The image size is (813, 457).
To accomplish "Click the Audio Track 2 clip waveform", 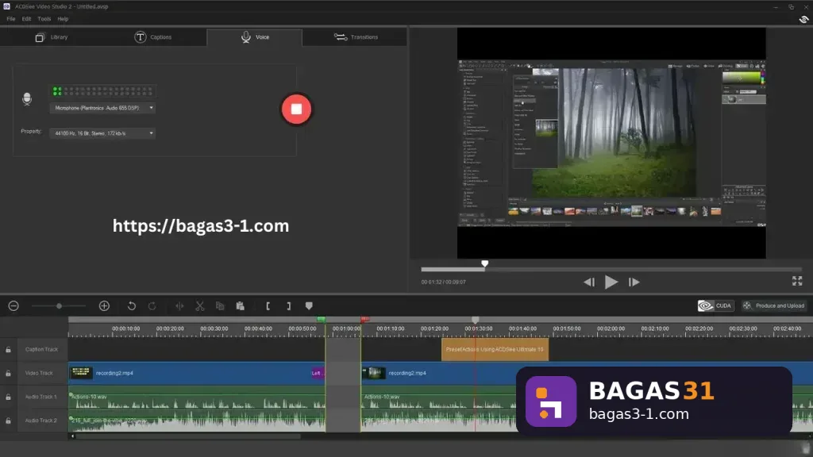I will click(197, 421).
